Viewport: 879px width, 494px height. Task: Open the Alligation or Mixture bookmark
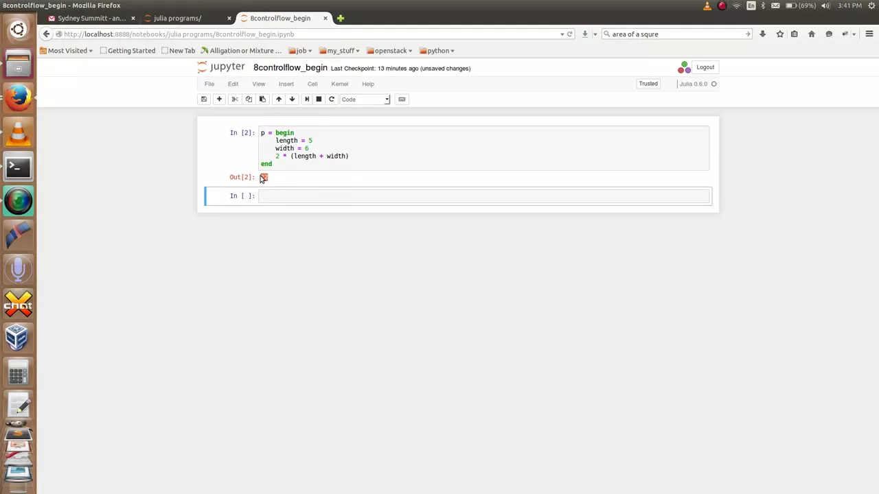pos(241,51)
